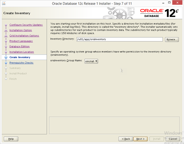
Task: Click the Java icon in title bar
Action: click(x=4, y=3)
